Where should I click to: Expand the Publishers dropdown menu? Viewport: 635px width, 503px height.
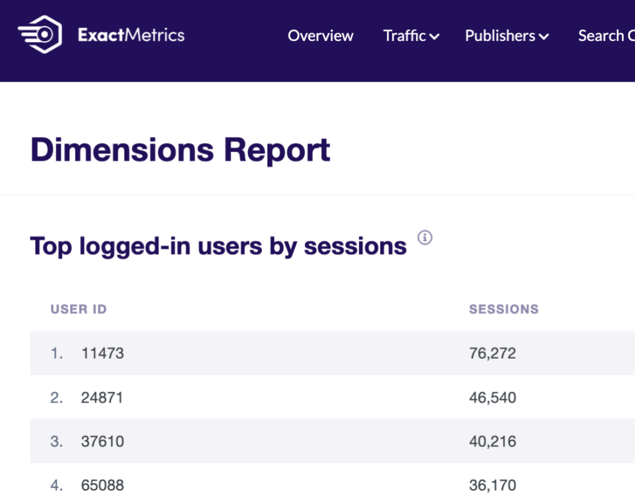point(507,36)
